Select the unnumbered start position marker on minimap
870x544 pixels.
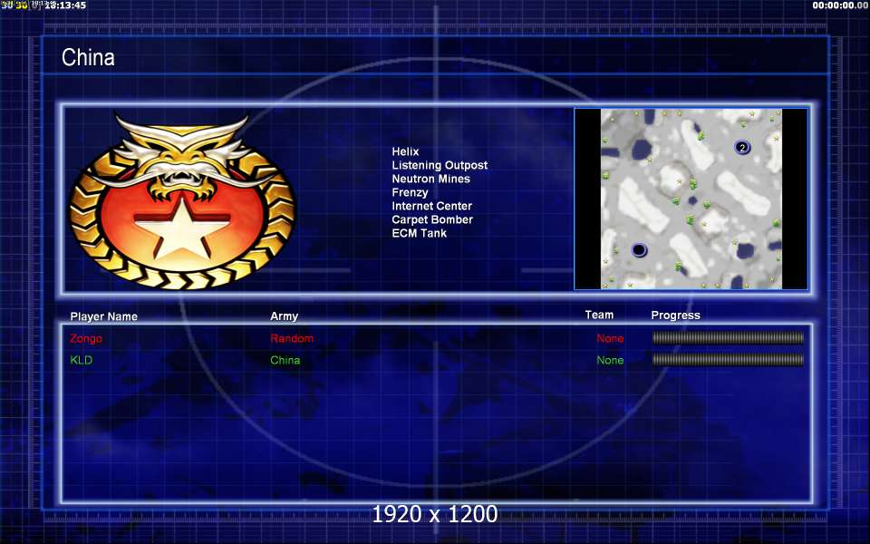(639, 250)
